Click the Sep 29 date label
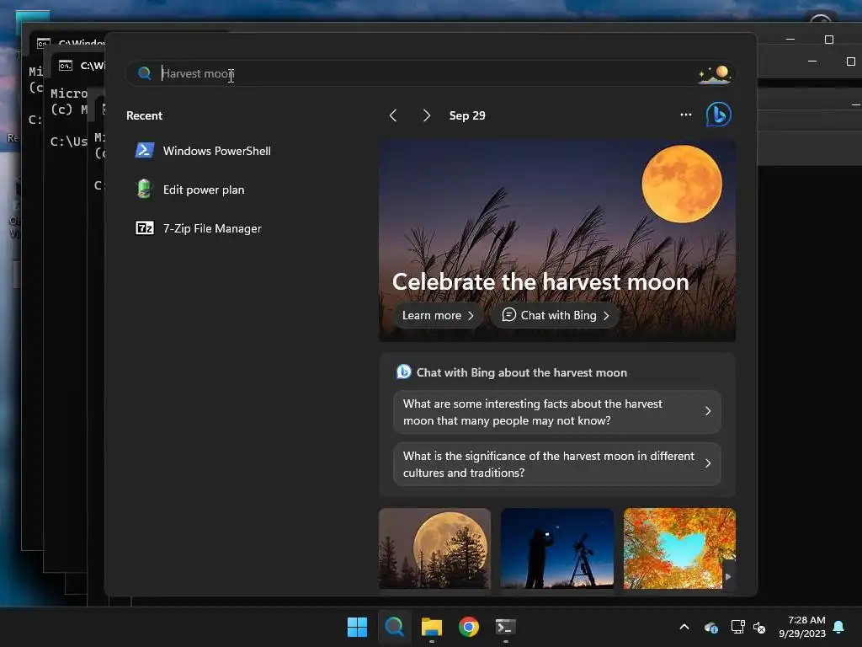 (467, 115)
